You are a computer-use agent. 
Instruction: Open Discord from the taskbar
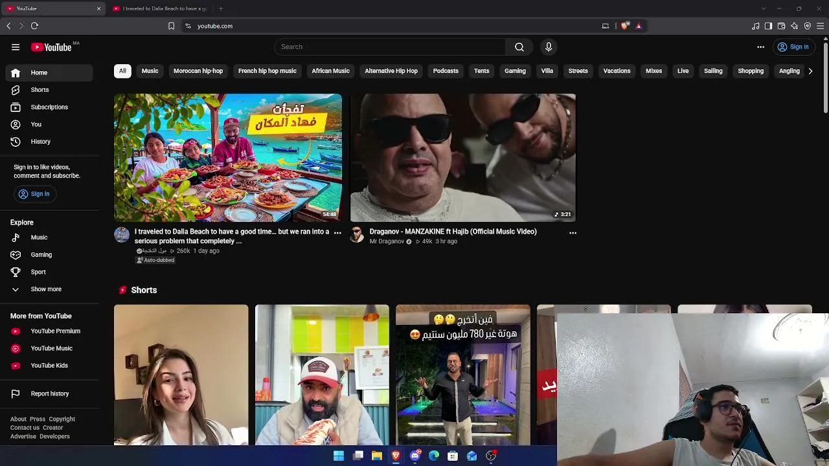pos(415,456)
